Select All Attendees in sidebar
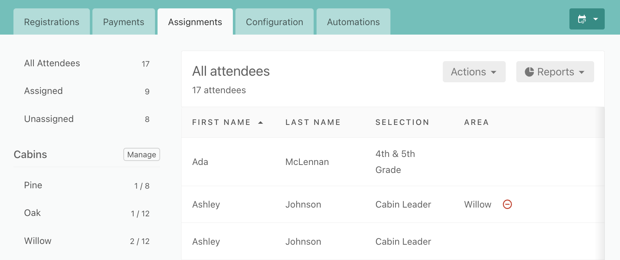Viewport: 620px width, 260px height. [x=87, y=63]
